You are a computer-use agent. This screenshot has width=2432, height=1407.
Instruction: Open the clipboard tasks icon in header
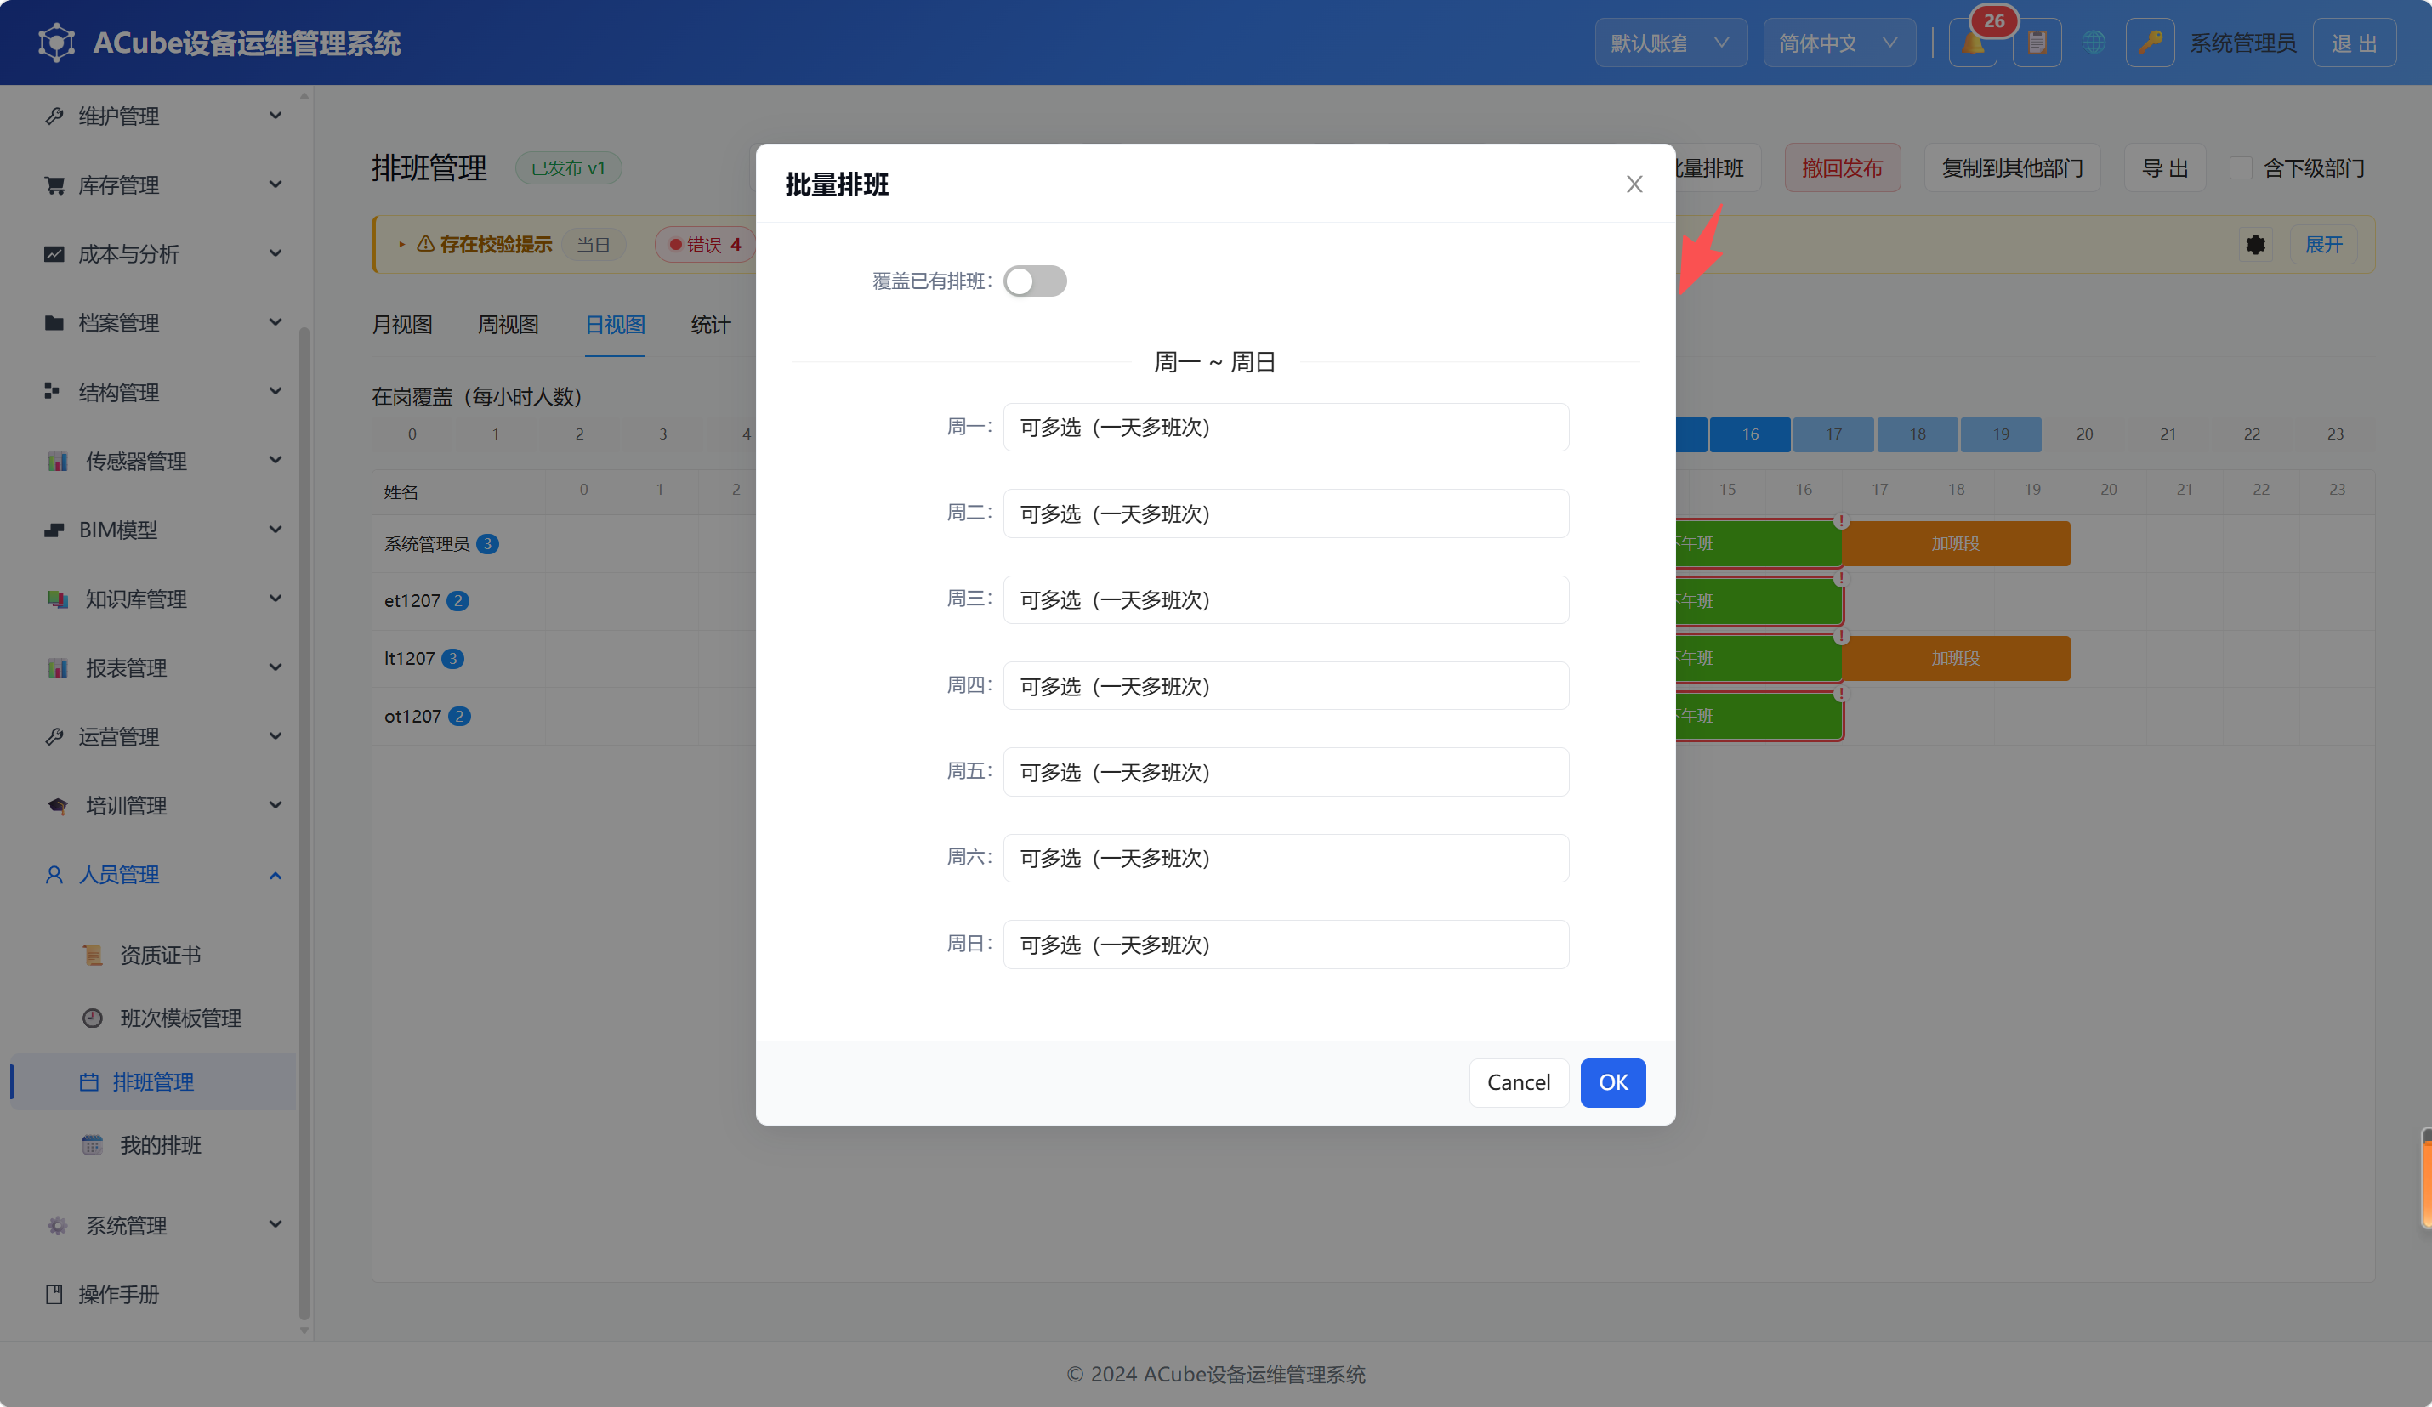pyautogui.click(x=2037, y=43)
